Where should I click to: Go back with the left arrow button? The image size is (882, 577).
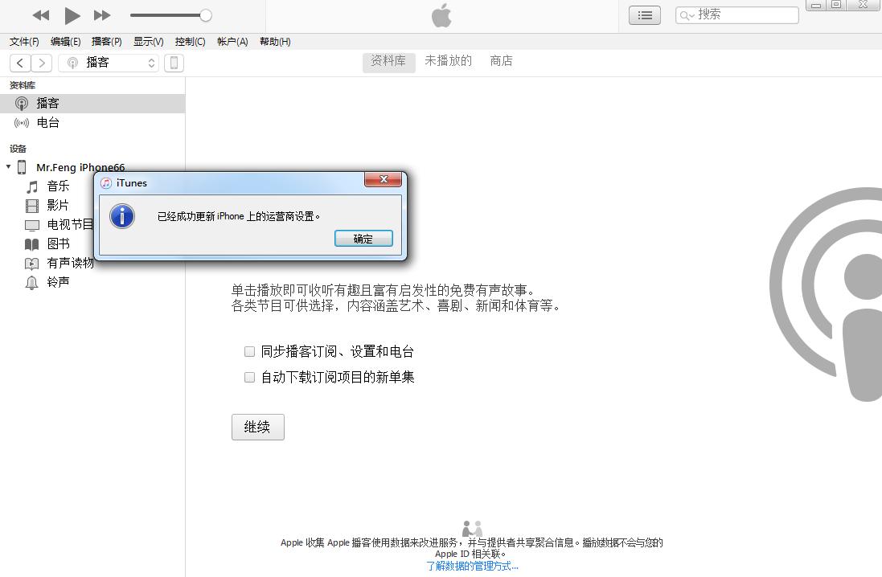[x=20, y=63]
